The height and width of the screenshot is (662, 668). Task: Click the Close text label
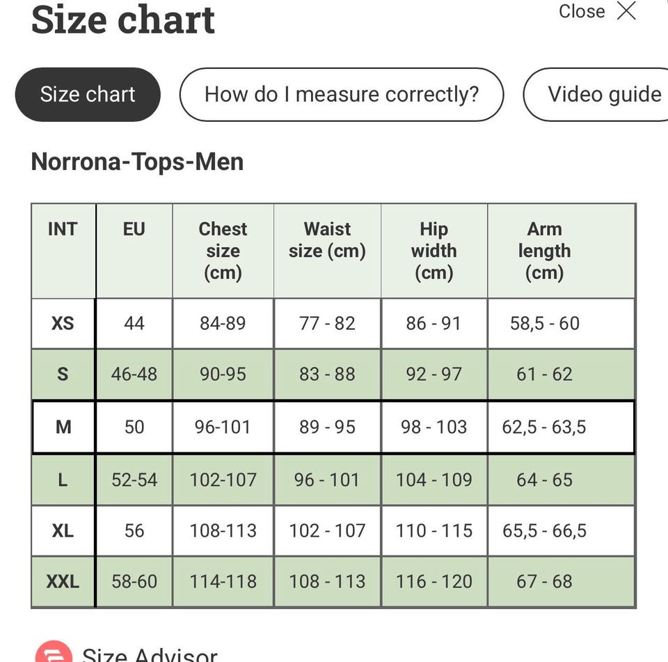[x=582, y=11]
